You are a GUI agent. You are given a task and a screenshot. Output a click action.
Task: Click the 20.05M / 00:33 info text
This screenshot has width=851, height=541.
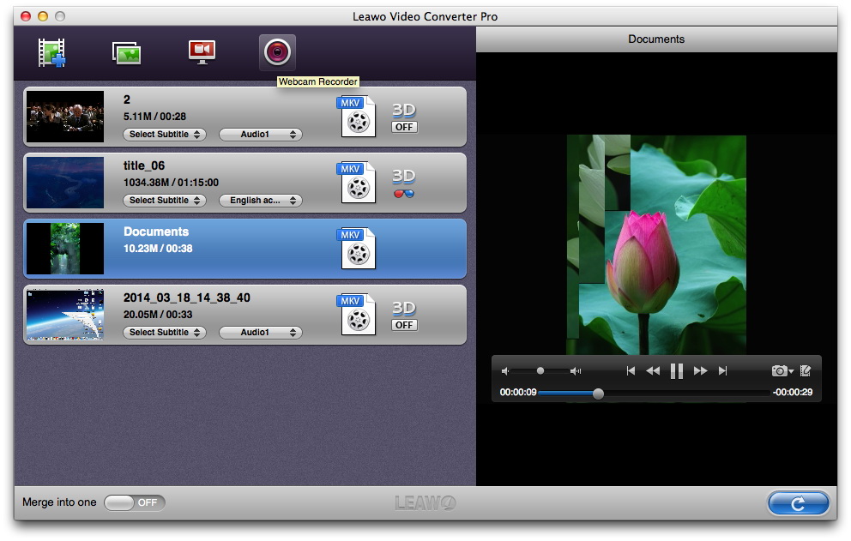point(158,315)
